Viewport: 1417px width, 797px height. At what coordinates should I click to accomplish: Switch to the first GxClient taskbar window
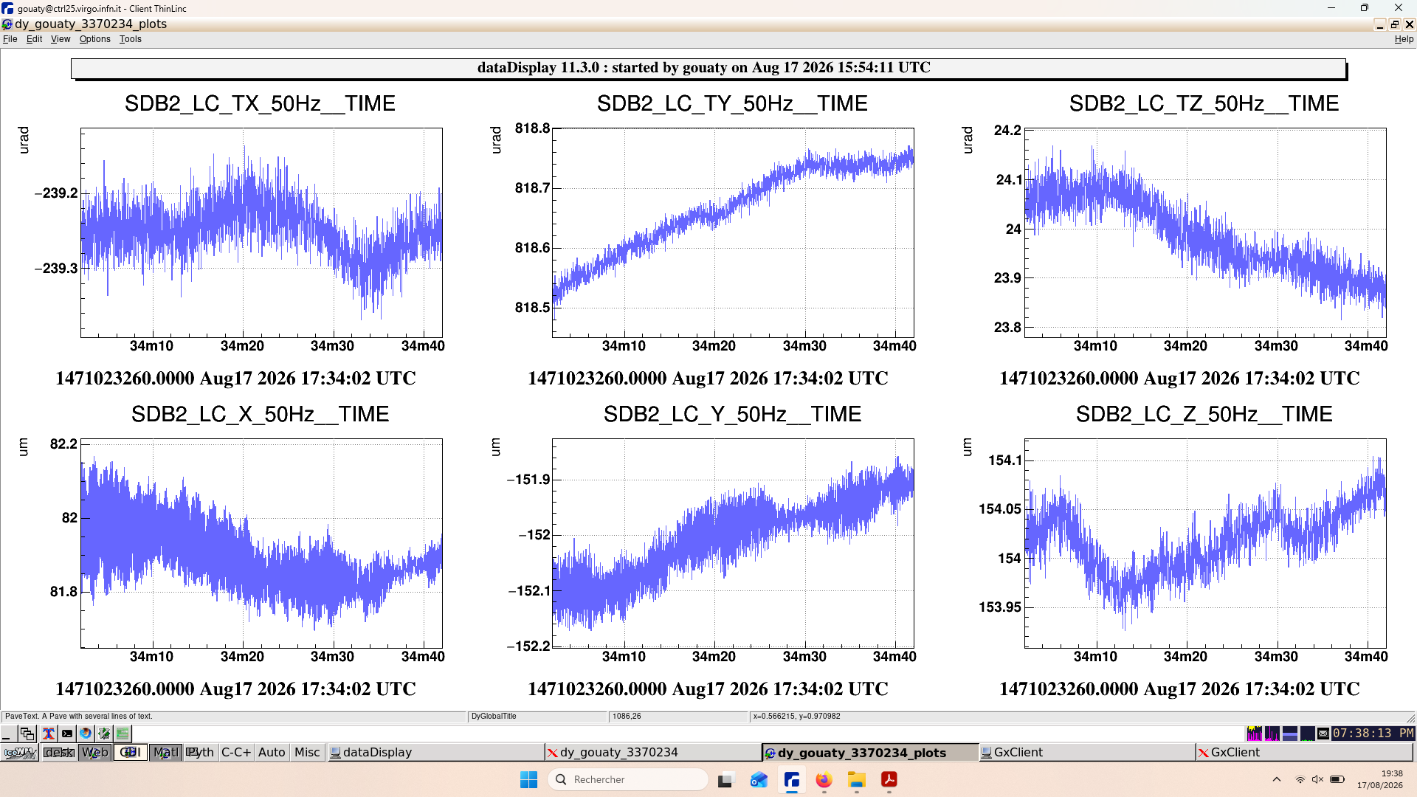click(1086, 753)
